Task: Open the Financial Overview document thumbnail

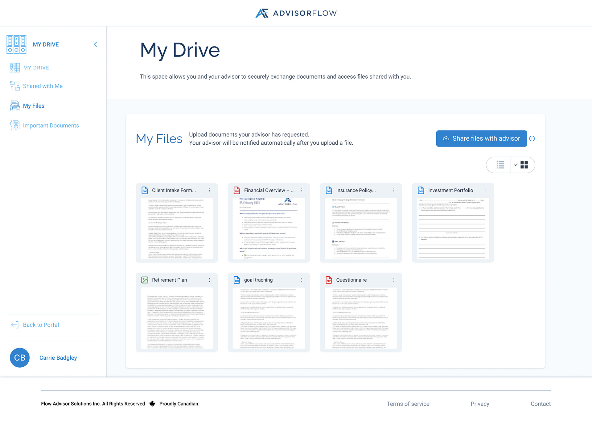Action: (269, 228)
